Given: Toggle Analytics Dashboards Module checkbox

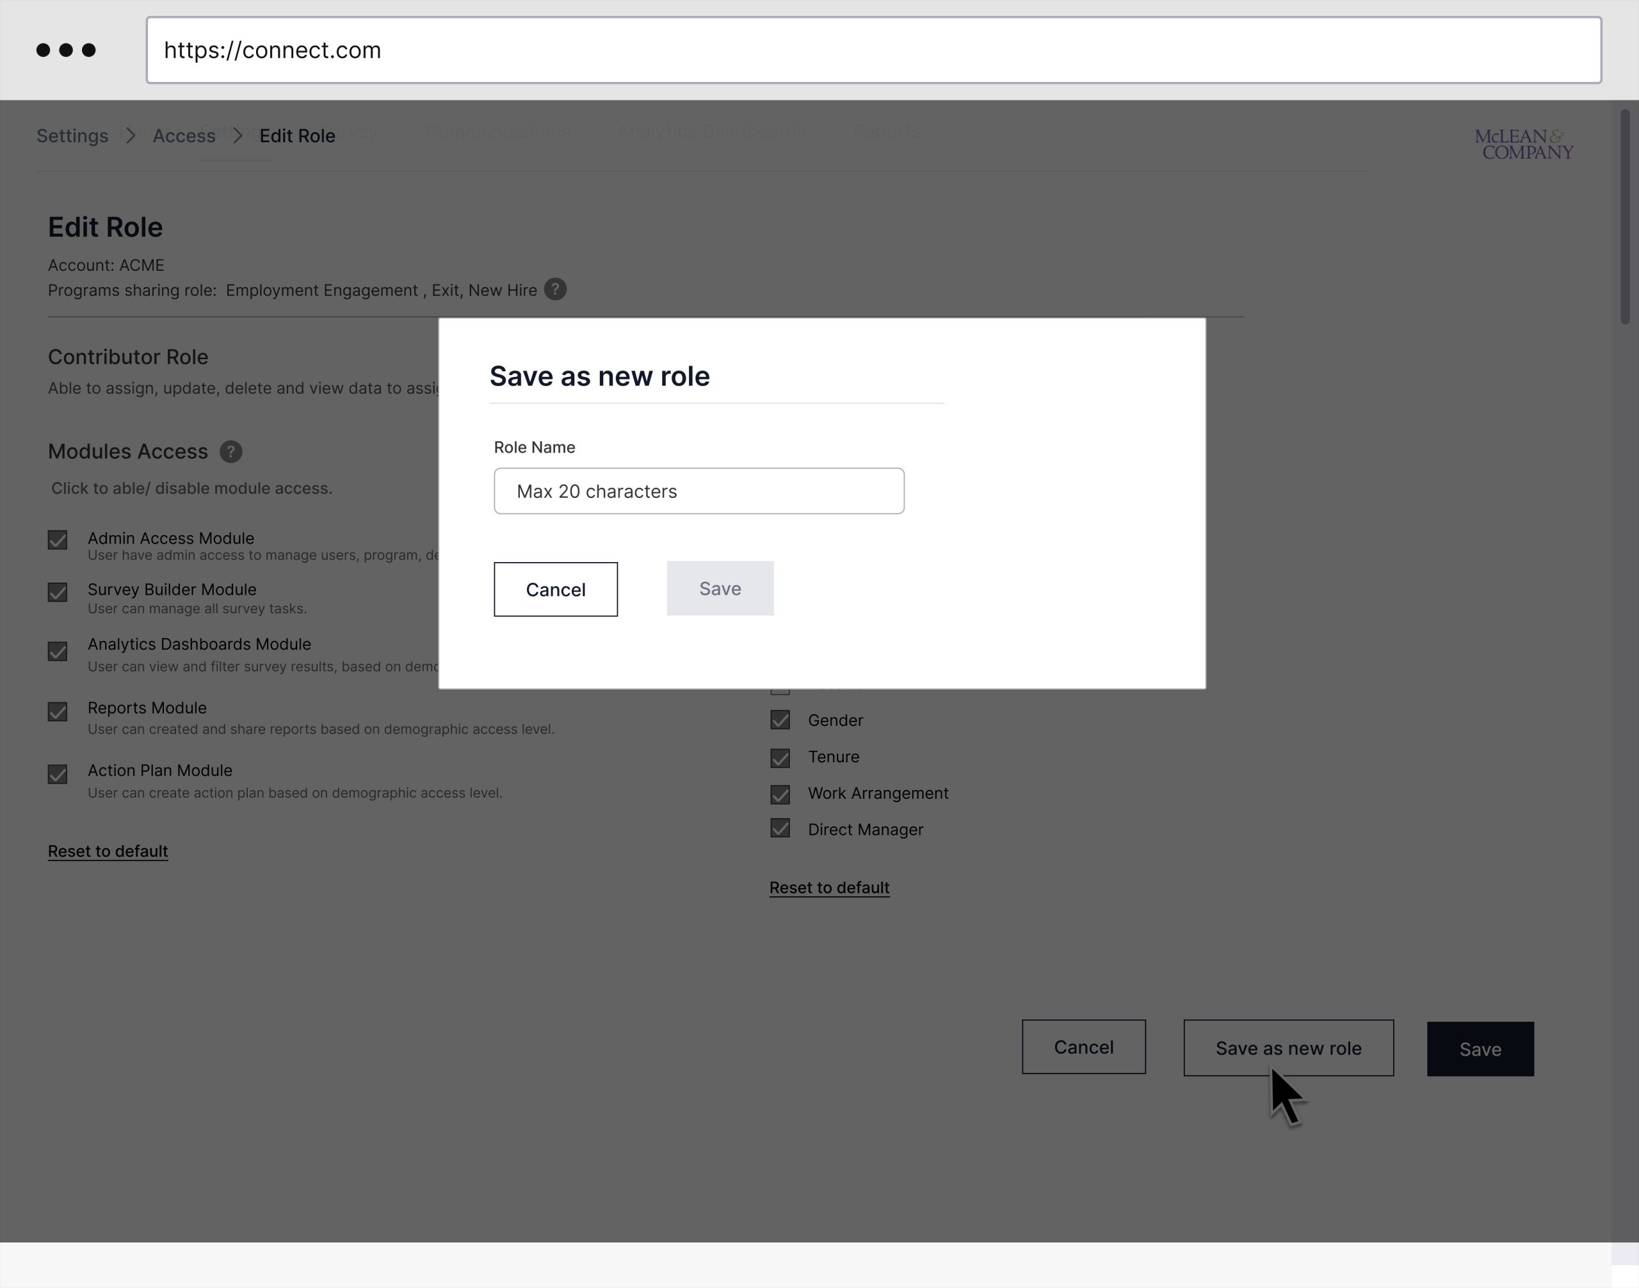Looking at the screenshot, I should pyautogui.click(x=58, y=652).
